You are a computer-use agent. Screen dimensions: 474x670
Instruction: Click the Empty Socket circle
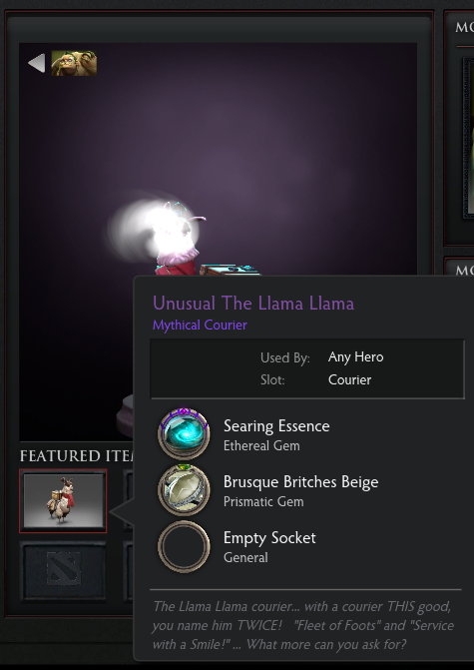(x=184, y=546)
